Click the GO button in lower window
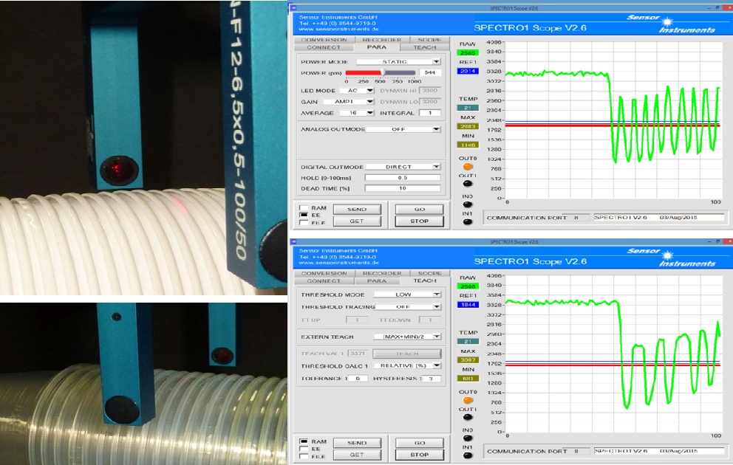The height and width of the screenshot is (465, 733). [419, 443]
